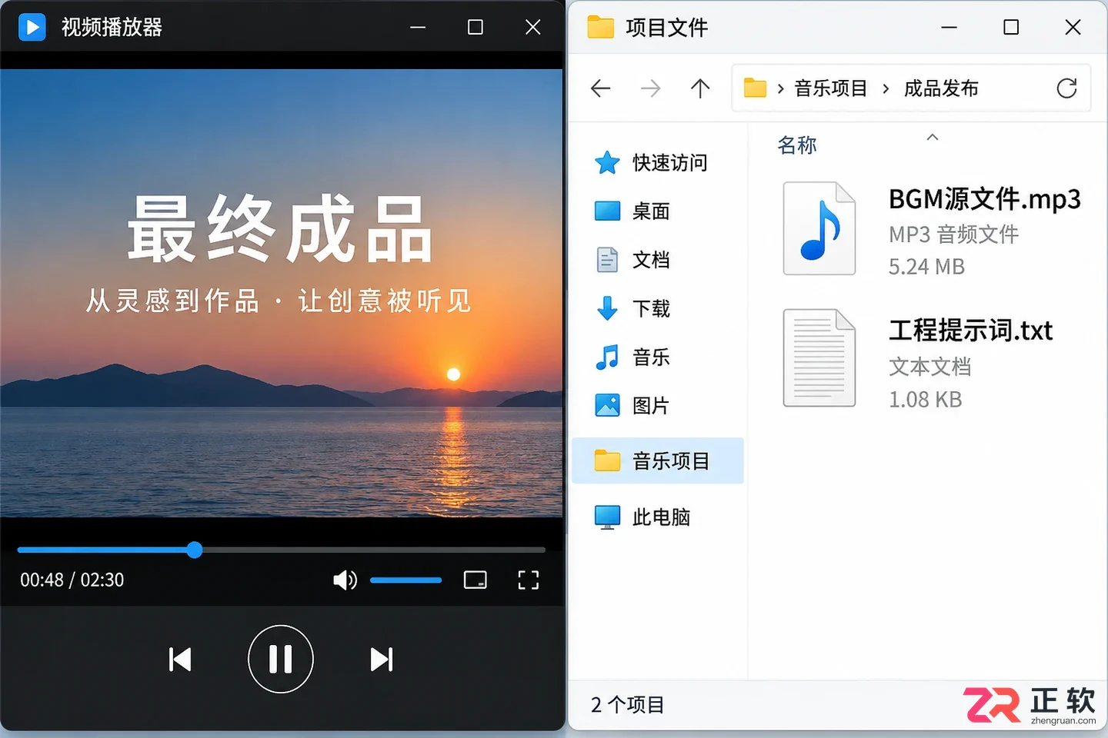Adjust the blue volume slider
1108x738 pixels.
coord(405,580)
